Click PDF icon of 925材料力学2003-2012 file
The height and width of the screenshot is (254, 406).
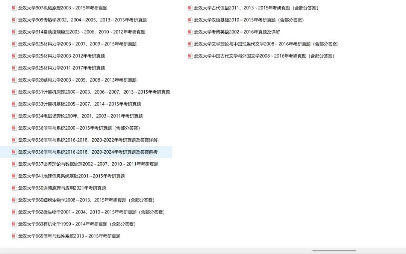point(14,56)
